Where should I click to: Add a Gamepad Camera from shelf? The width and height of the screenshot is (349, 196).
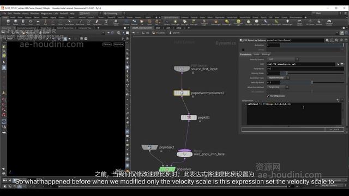(329, 22)
